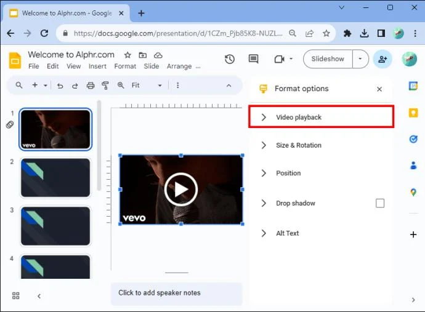425x312 pixels.
Task: Open Google Tasks side panel icon
Action: (x=413, y=139)
